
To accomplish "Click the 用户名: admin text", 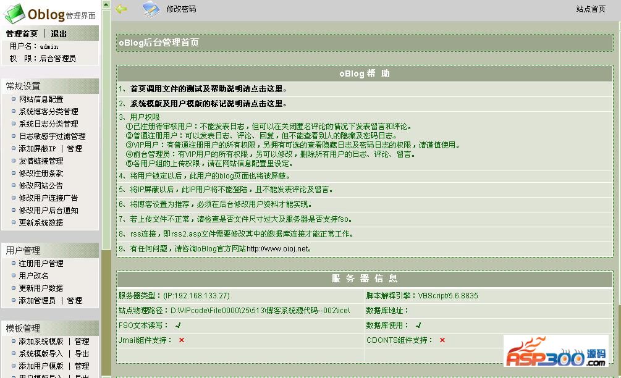I will [x=33, y=46].
